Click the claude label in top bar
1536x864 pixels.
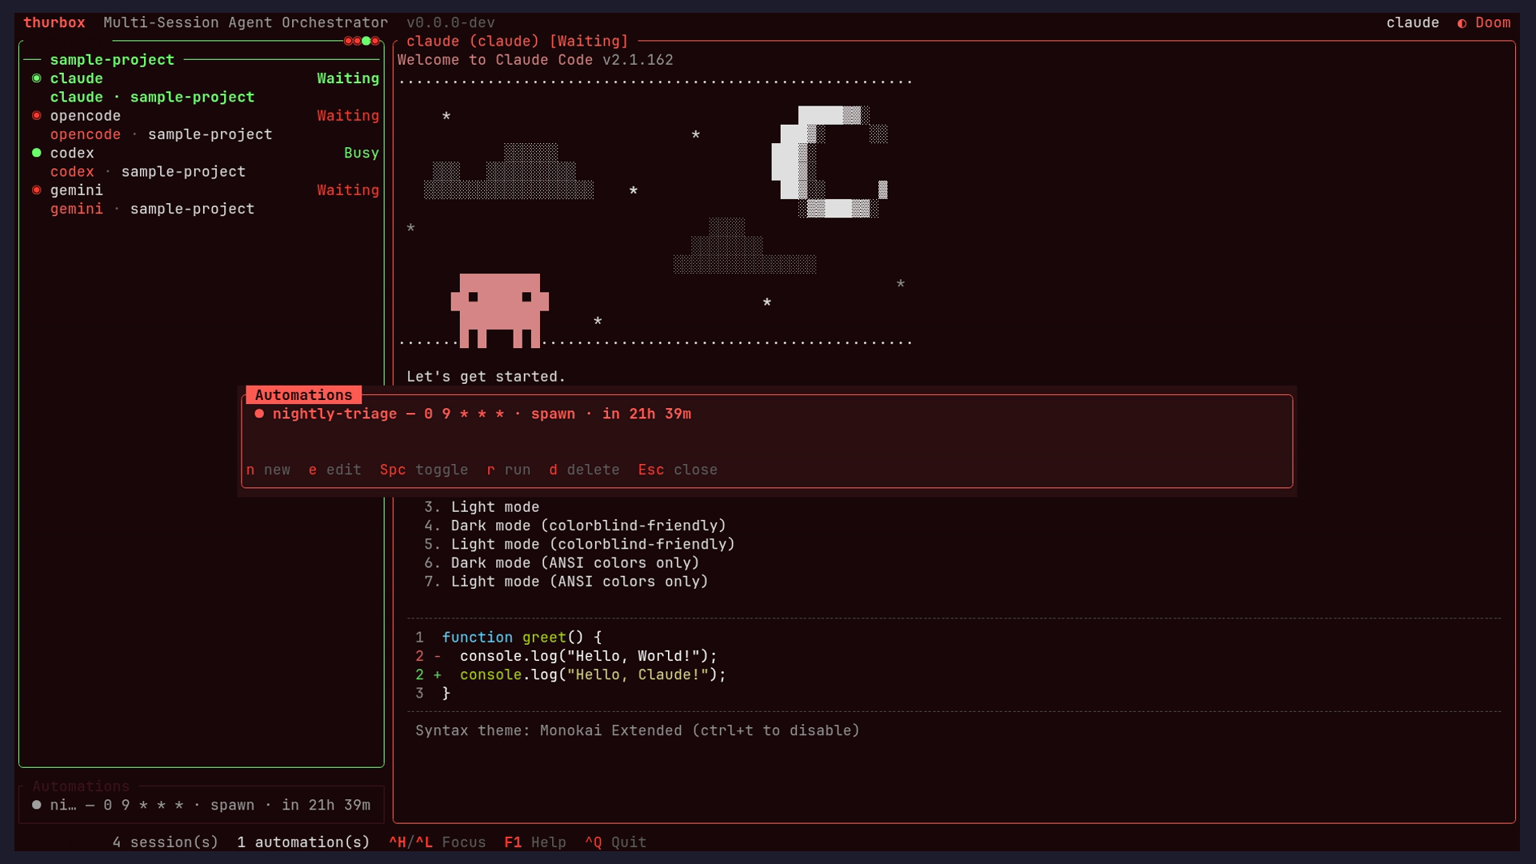click(1412, 23)
